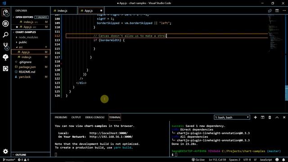Close the terminal panel
The width and height of the screenshot is (288, 162).
pos(284,117)
